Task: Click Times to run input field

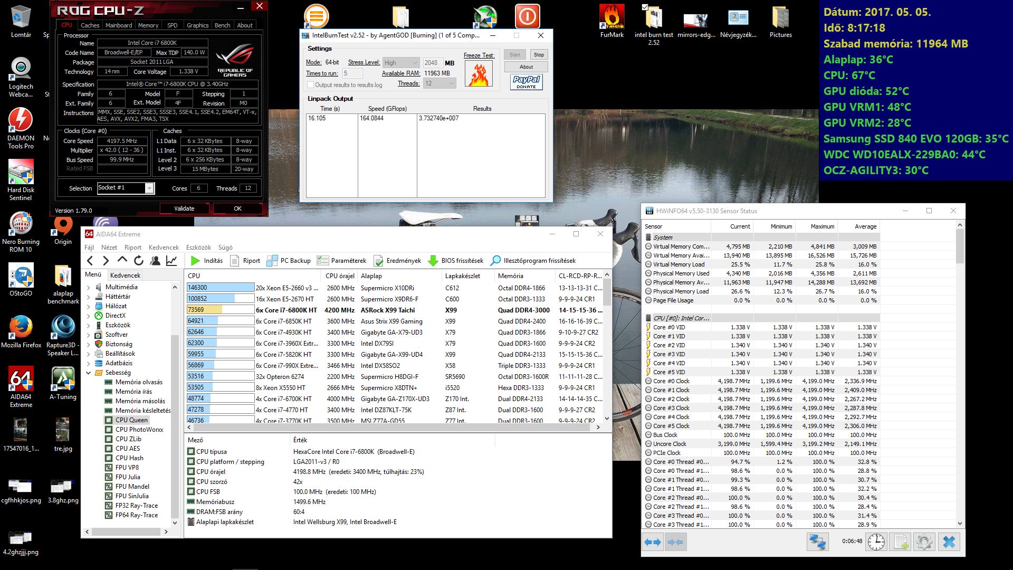Action: [352, 73]
